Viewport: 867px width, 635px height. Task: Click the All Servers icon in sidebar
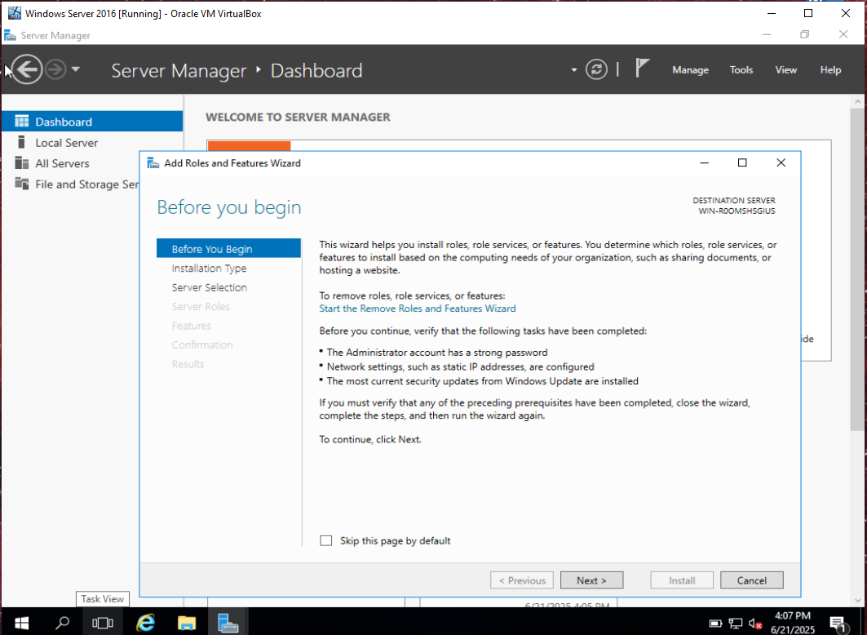(21, 162)
